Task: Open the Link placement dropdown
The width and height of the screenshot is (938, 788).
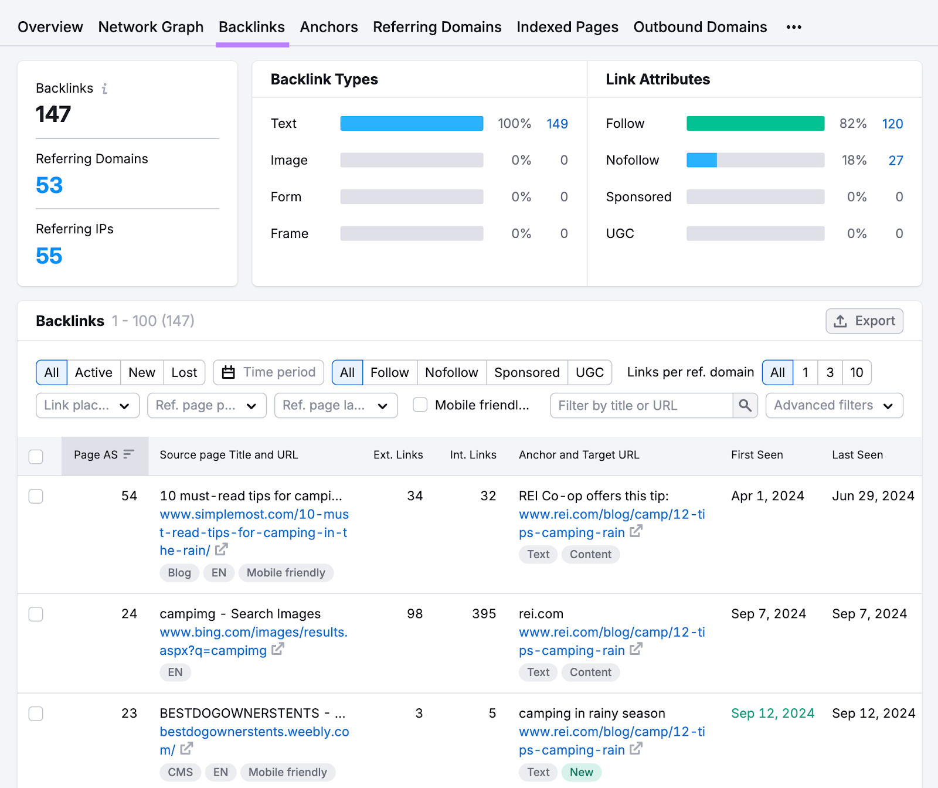Action: coord(87,405)
